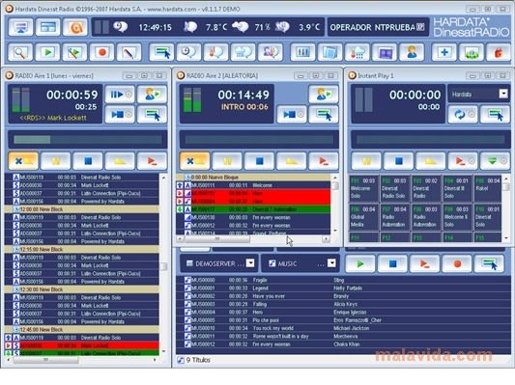Viewport: 515px width, 385px height.
Task: Click the loop refresh icon in Instant Play 1
Action: tap(463, 115)
